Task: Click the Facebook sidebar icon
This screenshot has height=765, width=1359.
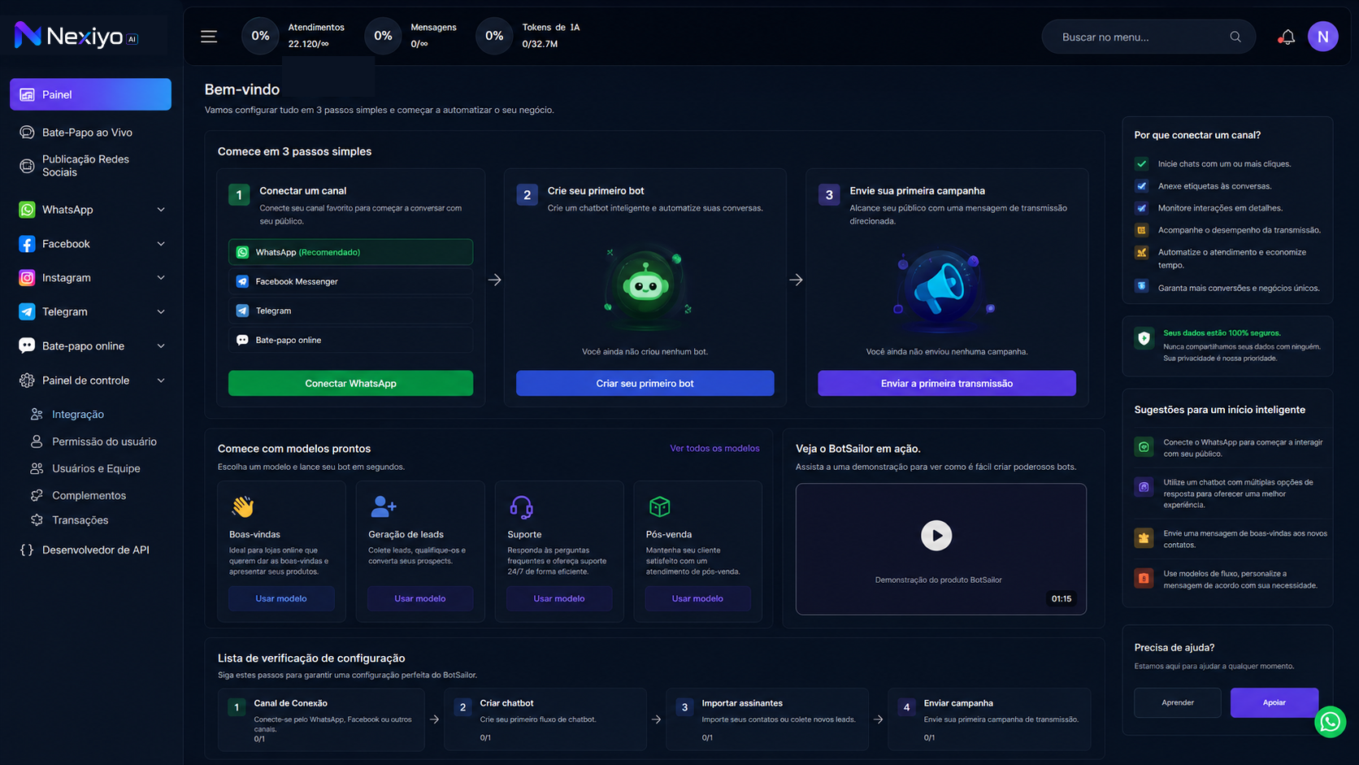Action: pos(27,244)
